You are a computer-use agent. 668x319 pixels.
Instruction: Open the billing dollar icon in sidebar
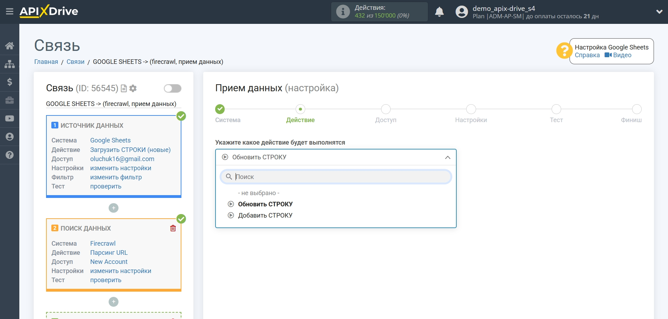pyautogui.click(x=9, y=82)
